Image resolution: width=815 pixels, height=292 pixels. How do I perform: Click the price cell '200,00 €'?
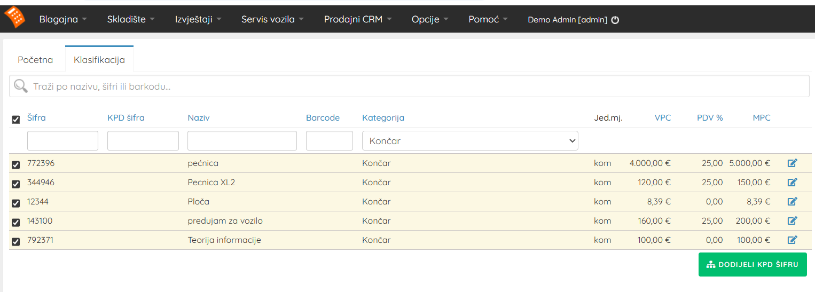(x=754, y=221)
